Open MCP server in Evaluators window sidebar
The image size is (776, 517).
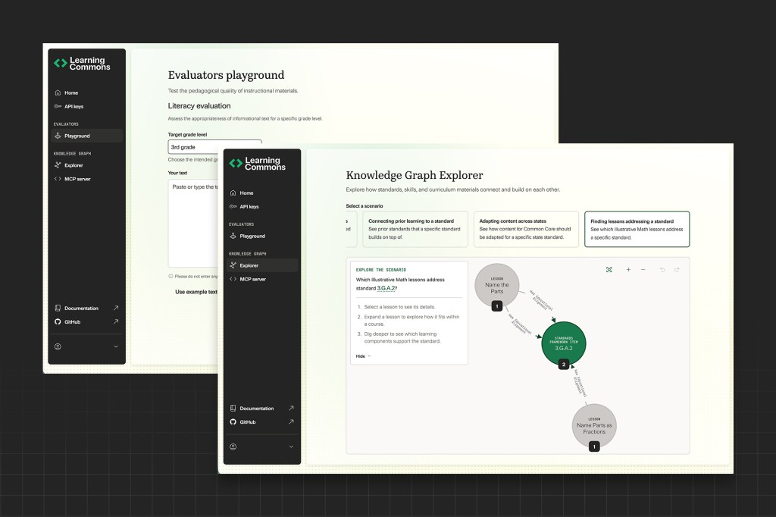[x=86, y=179]
